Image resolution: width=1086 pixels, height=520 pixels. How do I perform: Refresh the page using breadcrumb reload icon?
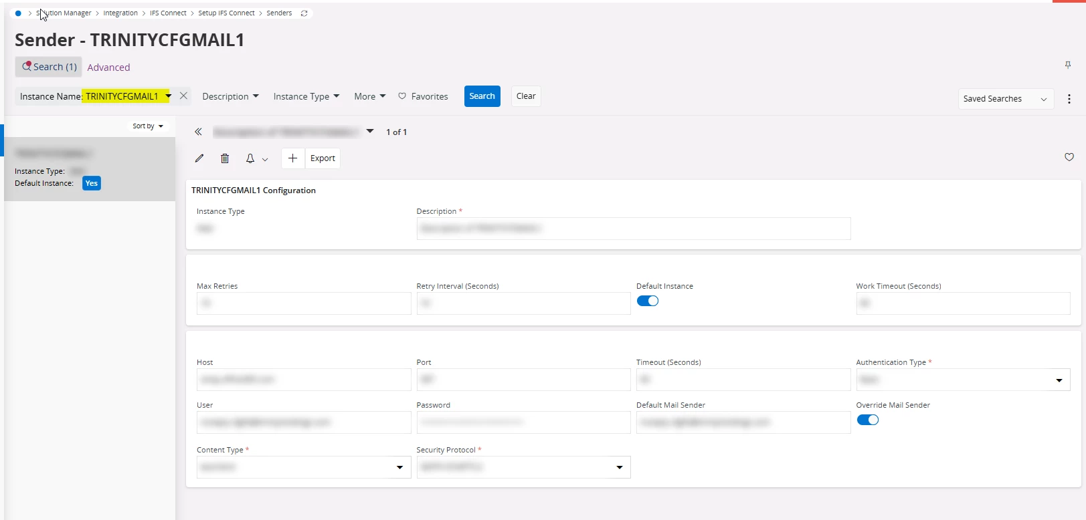click(x=304, y=13)
